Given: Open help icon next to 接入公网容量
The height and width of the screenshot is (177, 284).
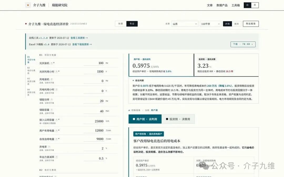Looking at the screenshot, I should pyautogui.click(x=57, y=120).
